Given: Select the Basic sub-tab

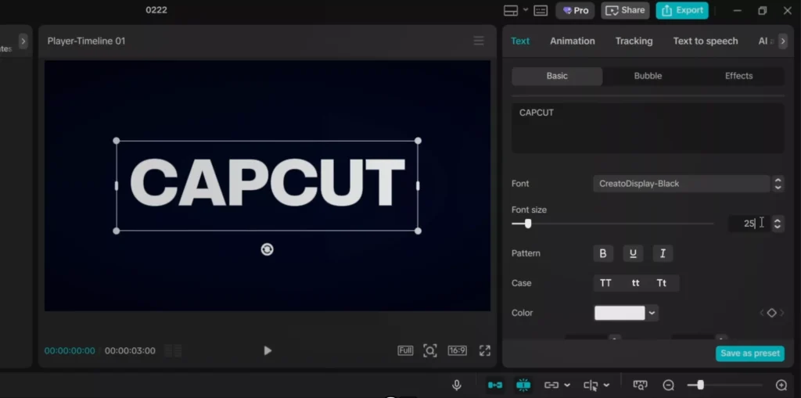Looking at the screenshot, I should pyautogui.click(x=557, y=76).
